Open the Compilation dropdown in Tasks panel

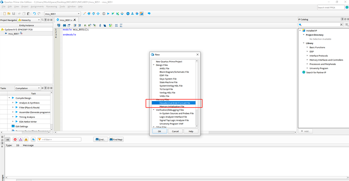(x=28, y=88)
